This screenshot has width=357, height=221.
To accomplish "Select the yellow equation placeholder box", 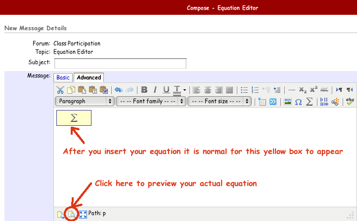I will 74,118.
